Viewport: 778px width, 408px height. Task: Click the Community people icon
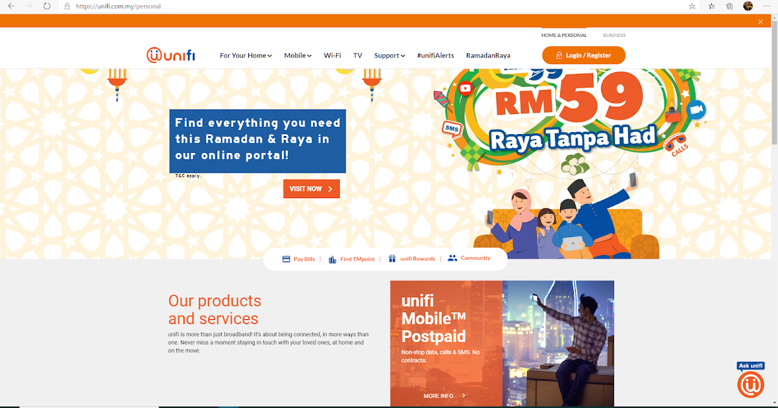click(x=453, y=258)
